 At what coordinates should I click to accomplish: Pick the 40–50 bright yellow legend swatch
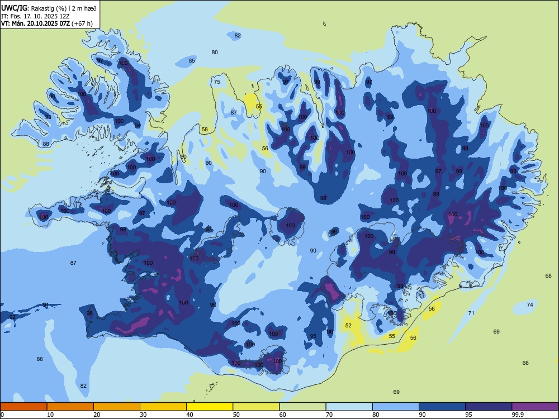(210, 407)
